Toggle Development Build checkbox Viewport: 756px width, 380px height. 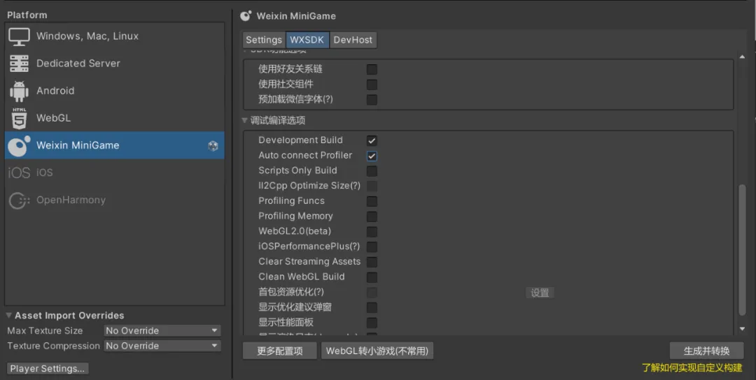click(x=372, y=140)
